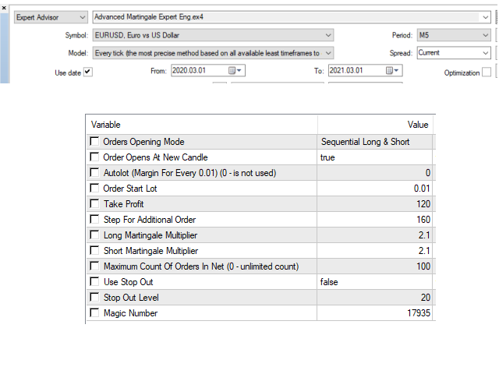Check the Orders Opening Mode checkbox
The width and height of the screenshot is (499, 374).
click(94, 141)
